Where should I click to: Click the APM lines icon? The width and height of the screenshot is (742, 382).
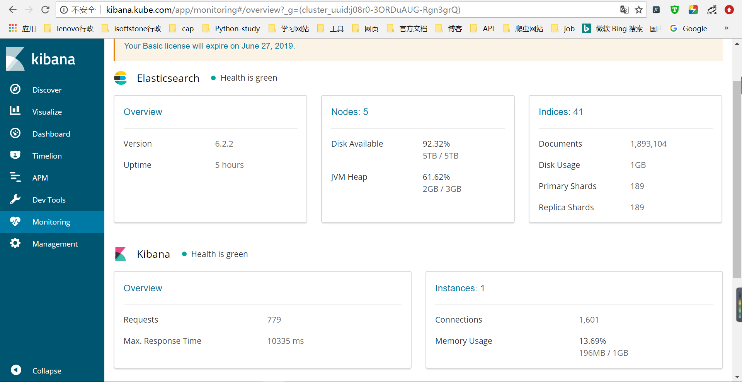(15, 177)
